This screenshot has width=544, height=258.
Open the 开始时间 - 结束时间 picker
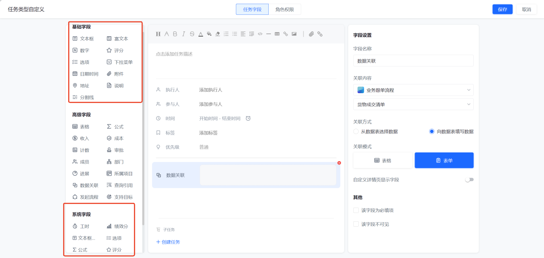click(220, 118)
